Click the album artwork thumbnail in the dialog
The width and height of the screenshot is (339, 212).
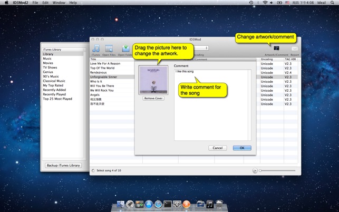pyautogui.click(x=153, y=80)
